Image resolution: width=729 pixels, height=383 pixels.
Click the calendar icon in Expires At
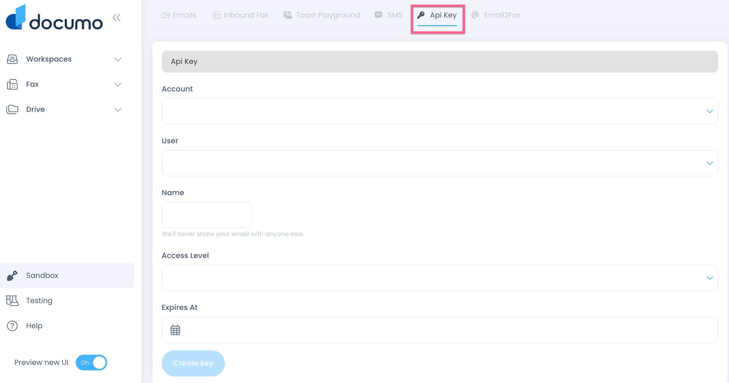(x=175, y=330)
